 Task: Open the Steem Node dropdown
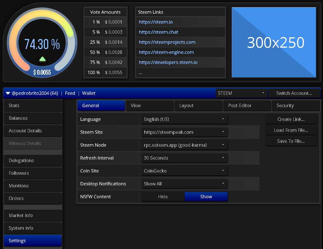[x=185, y=145]
